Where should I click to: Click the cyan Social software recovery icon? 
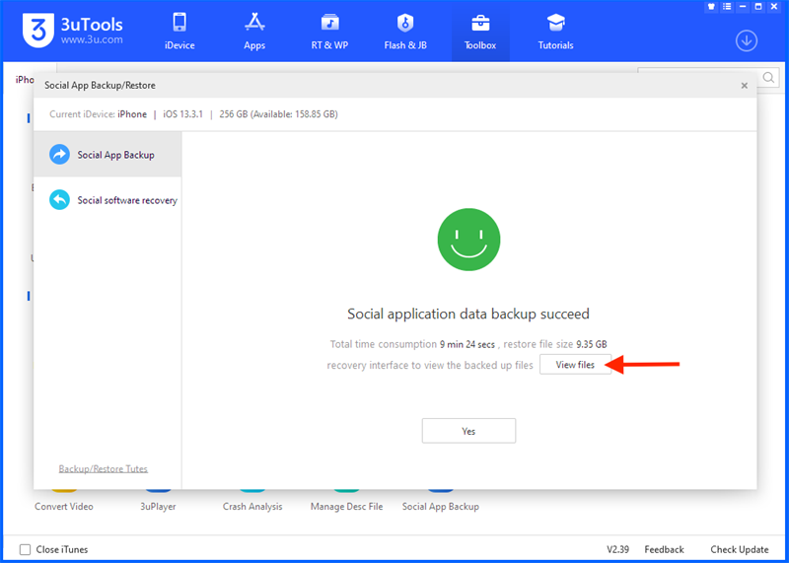point(59,200)
